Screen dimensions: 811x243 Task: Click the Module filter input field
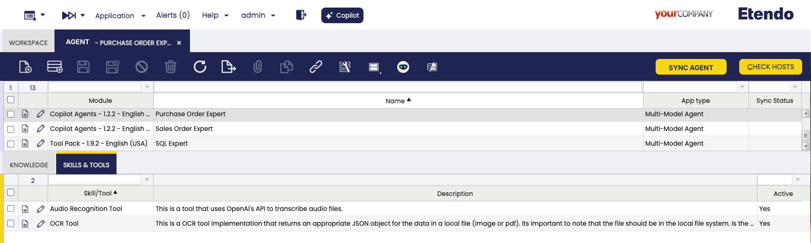click(95, 87)
